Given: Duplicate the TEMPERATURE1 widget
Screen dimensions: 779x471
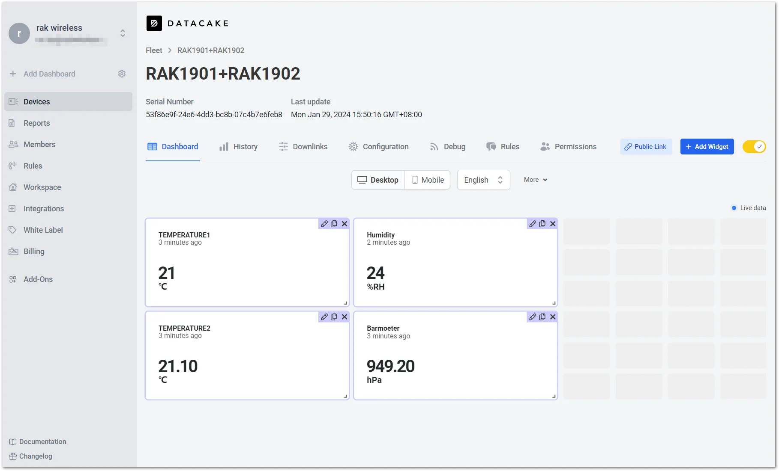Looking at the screenshot, I should point(334,224).
